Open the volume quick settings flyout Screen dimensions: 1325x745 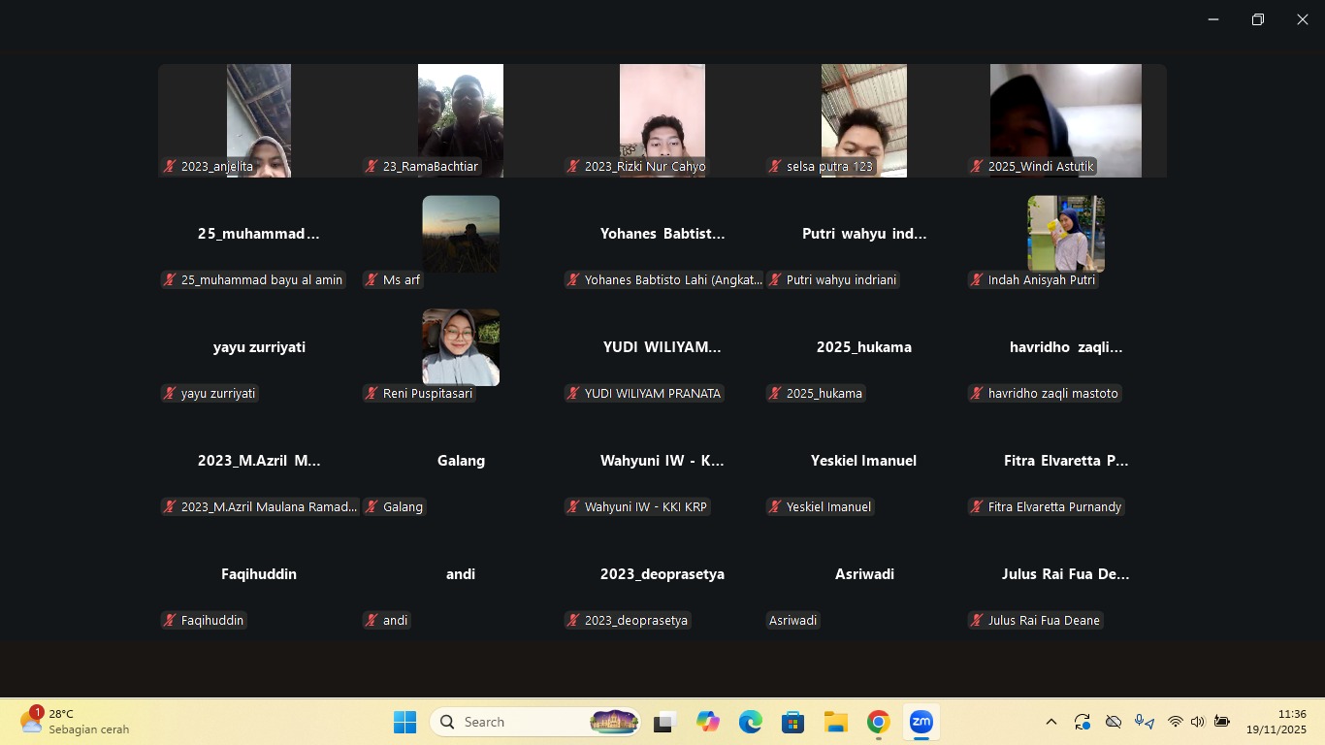pyautogui.click(x=1198, y=722)
